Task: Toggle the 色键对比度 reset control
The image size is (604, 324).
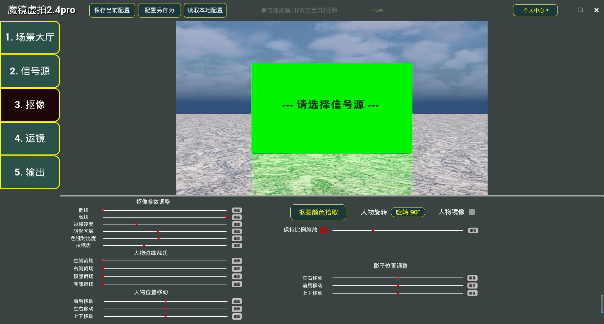Action: point(237,238)
